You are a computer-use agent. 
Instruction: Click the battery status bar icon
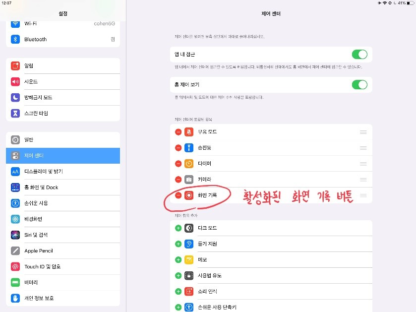[410, 3]
